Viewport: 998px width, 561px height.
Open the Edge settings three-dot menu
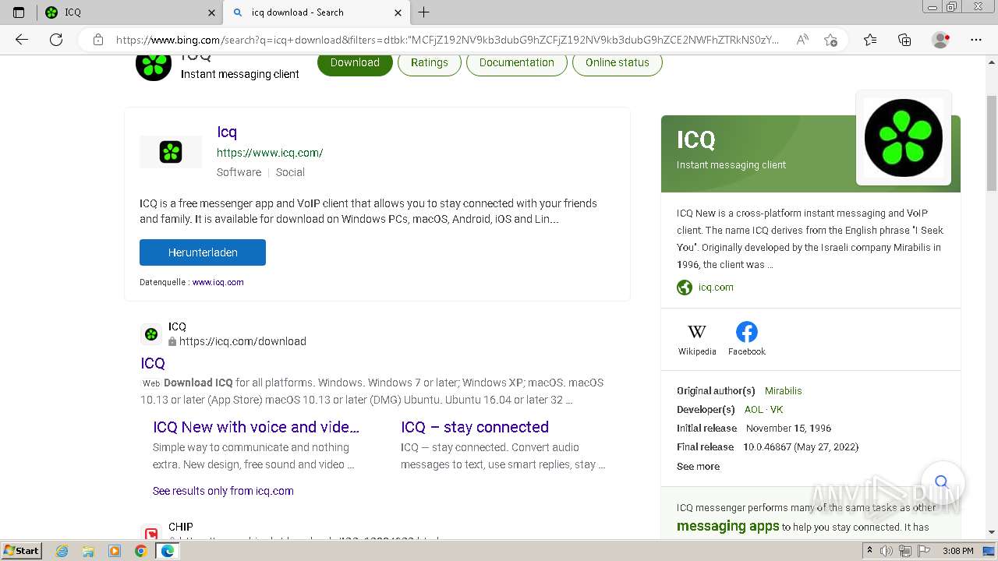976,40
